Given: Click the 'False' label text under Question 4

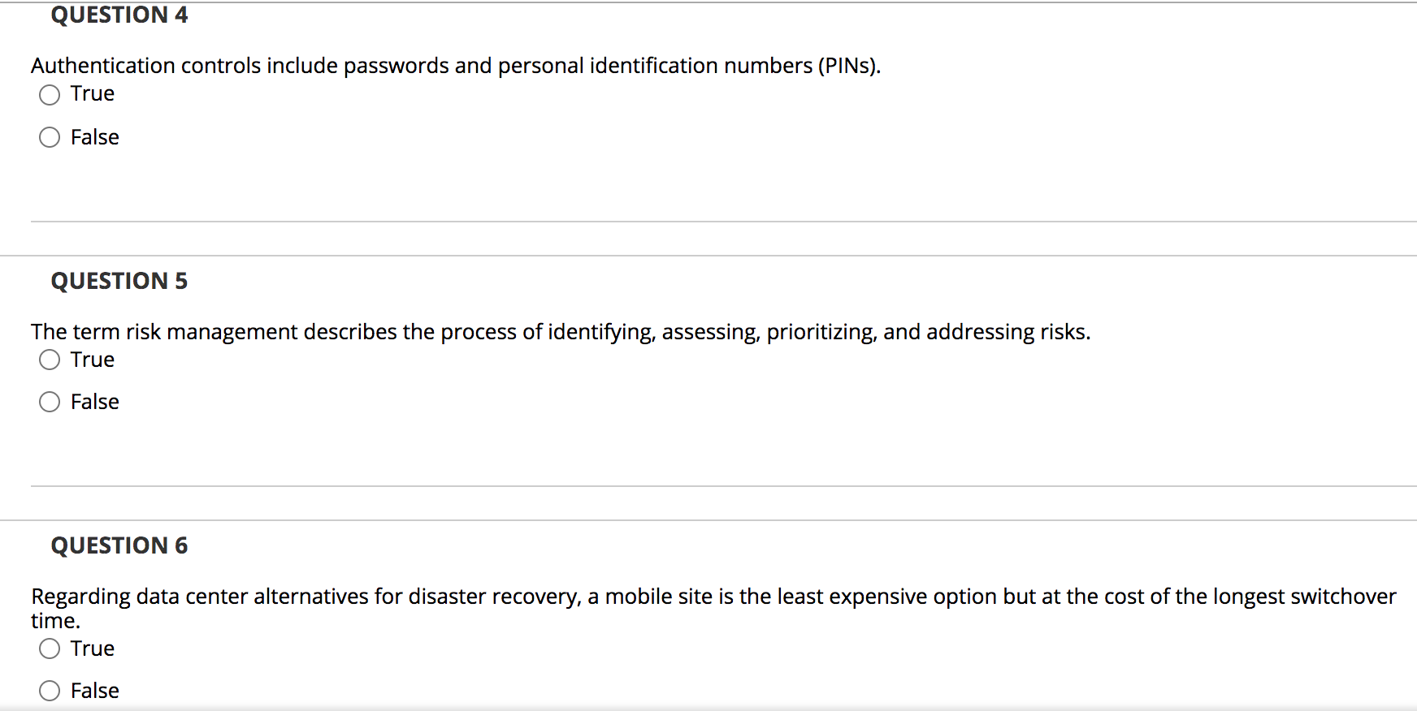Looking at the screenshot, I should pyautogui.click(x=95, y=137).
